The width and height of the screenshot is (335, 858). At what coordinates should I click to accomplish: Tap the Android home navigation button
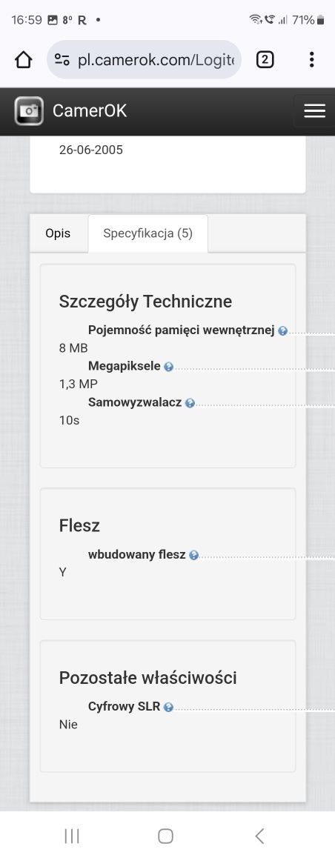point(165,836)
